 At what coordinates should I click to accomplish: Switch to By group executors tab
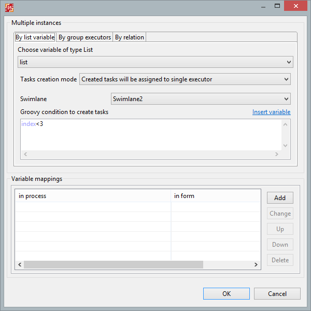coord(84,37)
